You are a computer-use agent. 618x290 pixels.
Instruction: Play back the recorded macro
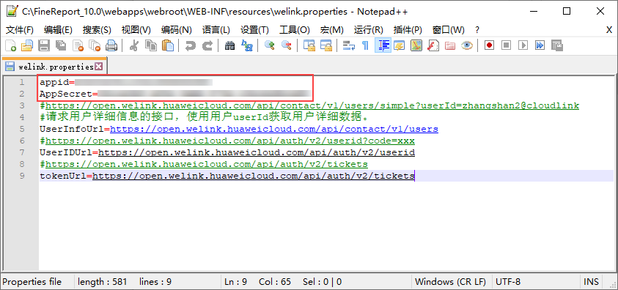click(523, 45)
